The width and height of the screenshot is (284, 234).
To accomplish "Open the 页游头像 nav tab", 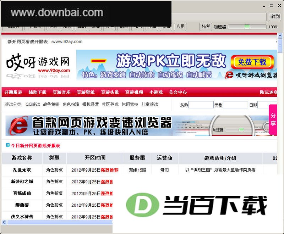I will (110, 92).
